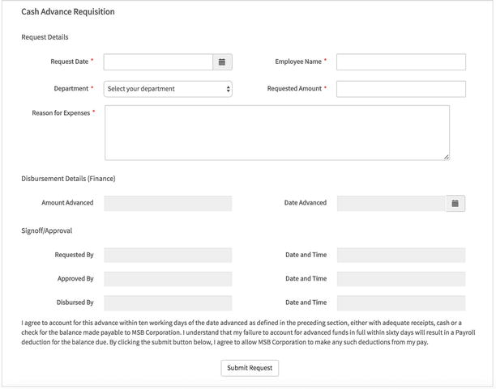Click the Submit Request button
This screenshot has height=389, width=496.
(250, 368)
